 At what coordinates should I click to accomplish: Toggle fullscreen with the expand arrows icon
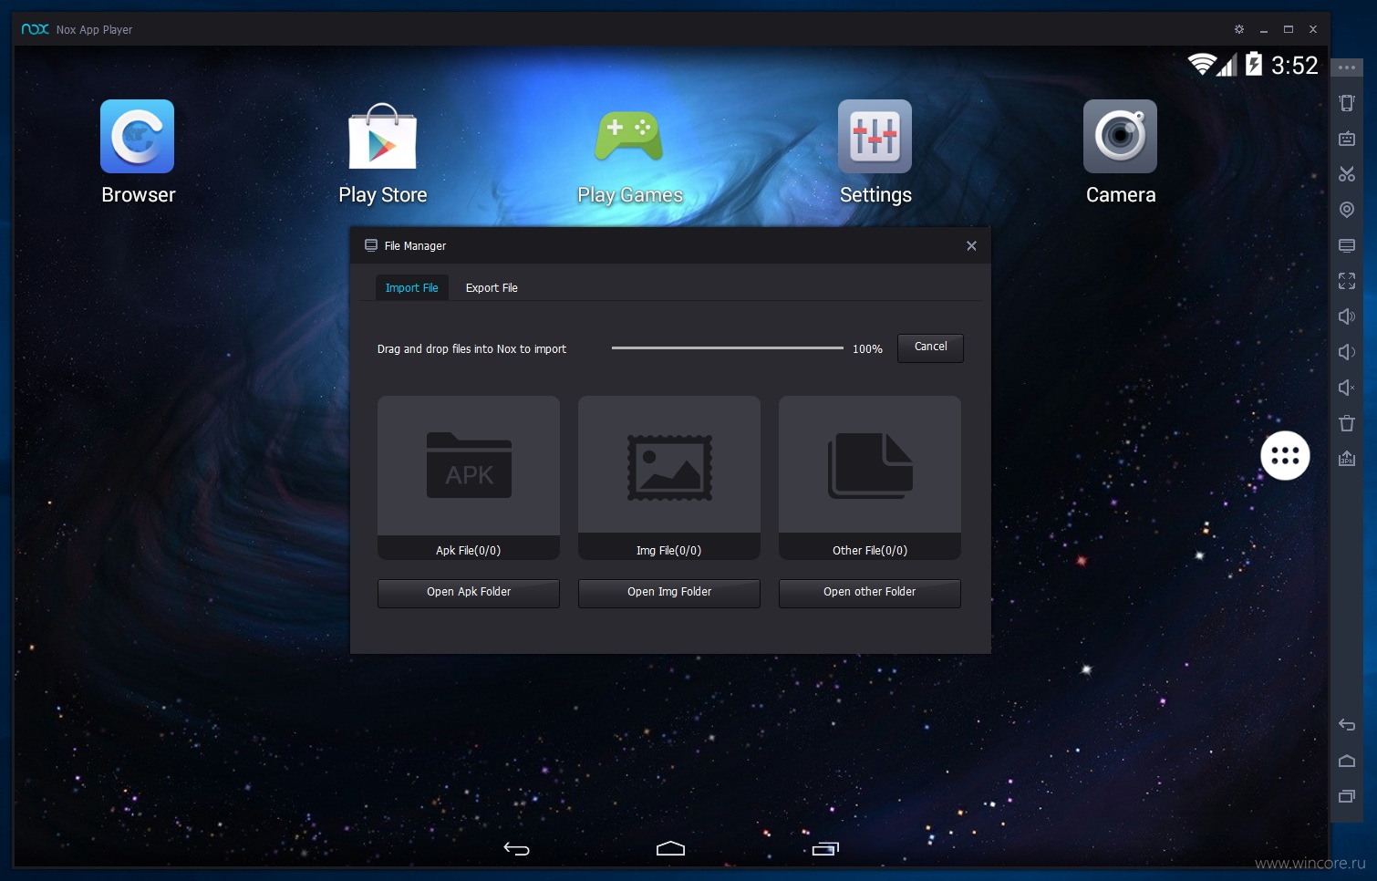[x=1347, y=281]
